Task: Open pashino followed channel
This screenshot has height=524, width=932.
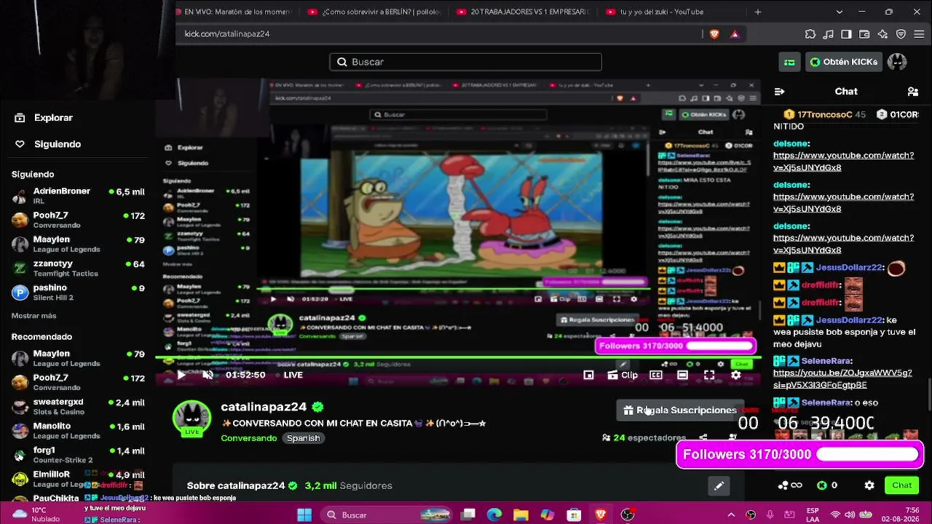Action: pyautogui.click(x=78, y=292)
